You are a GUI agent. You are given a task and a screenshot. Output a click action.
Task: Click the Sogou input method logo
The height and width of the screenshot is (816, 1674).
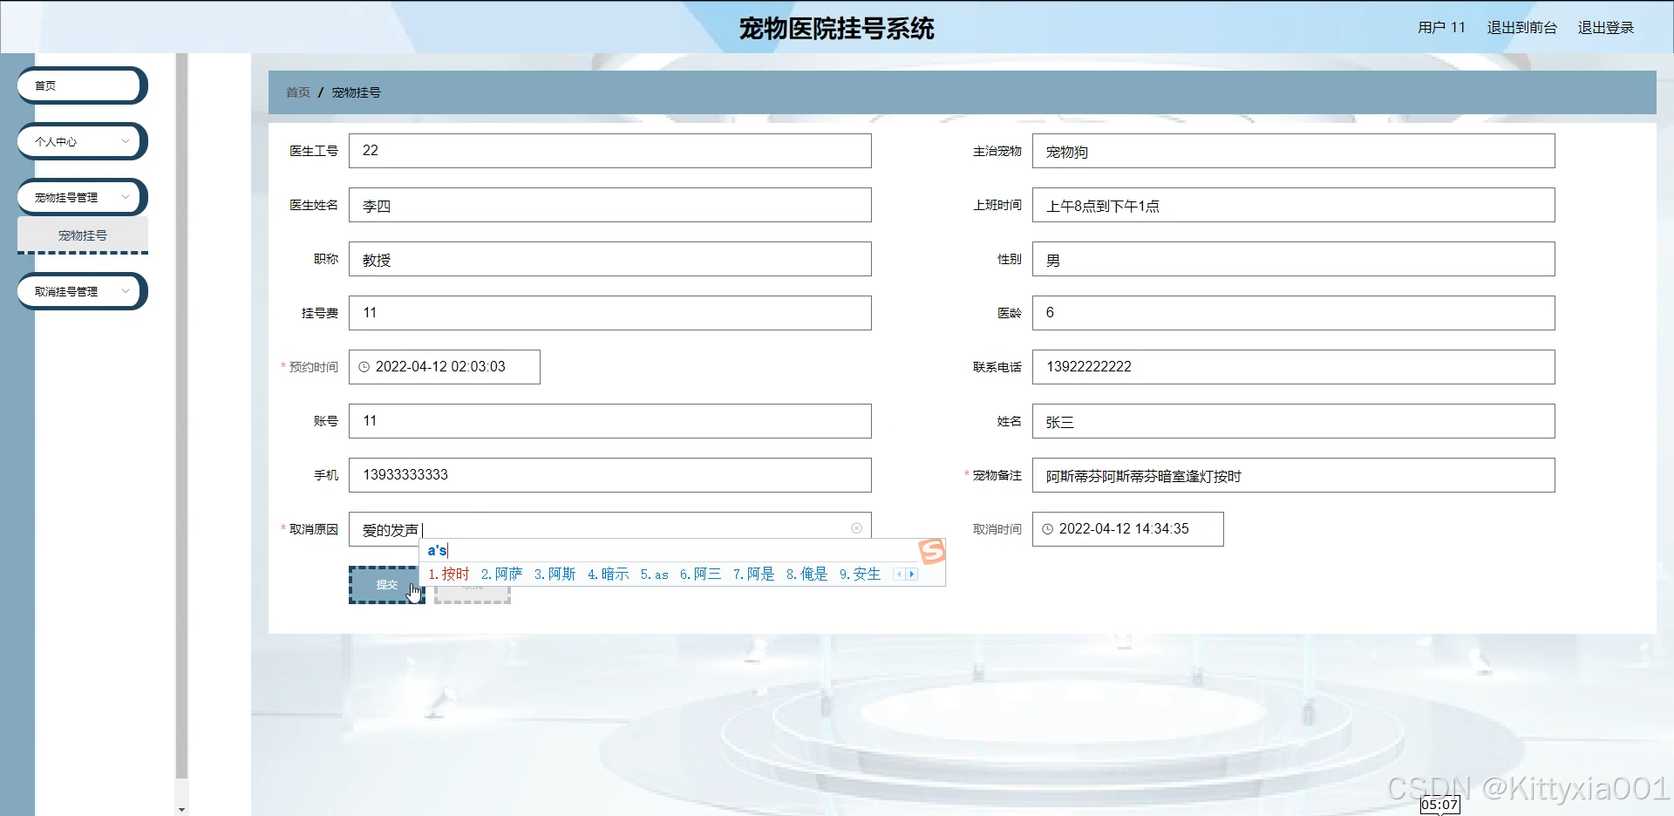click(931, 551)
